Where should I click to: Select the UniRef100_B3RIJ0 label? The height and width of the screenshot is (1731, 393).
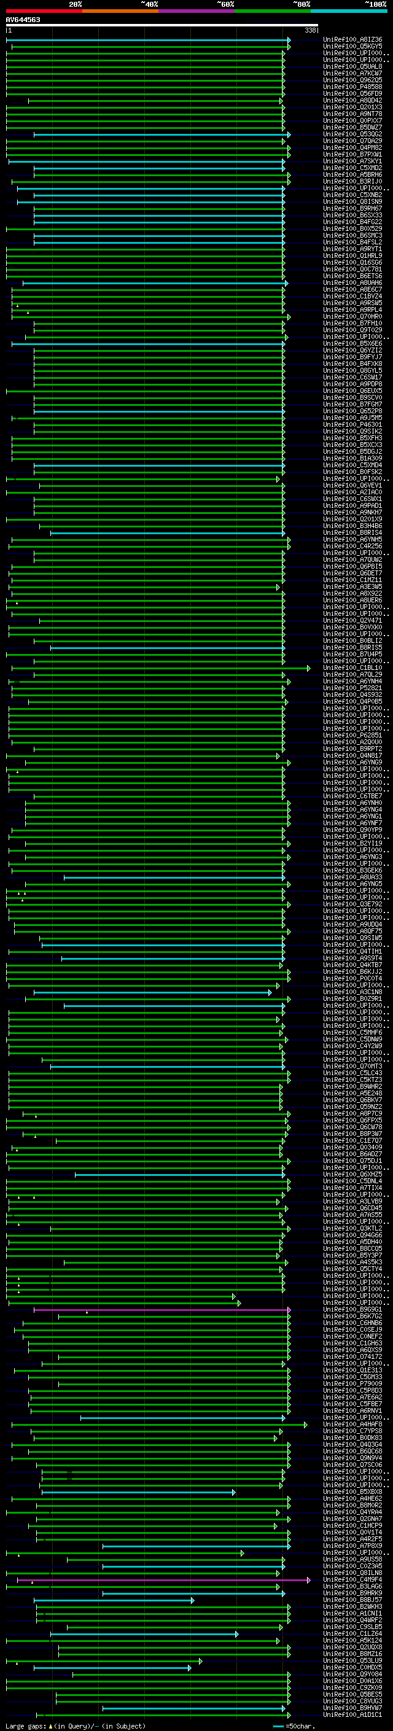pyautogui.click(x=352, y=181)
